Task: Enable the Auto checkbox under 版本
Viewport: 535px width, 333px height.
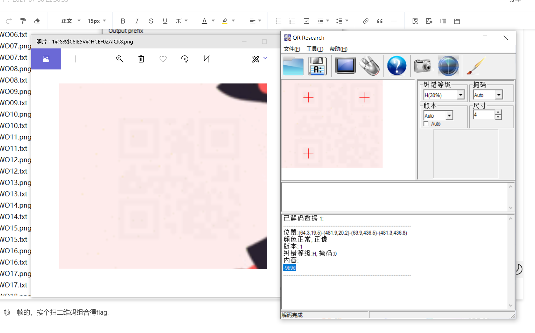Action: (426, 124)
